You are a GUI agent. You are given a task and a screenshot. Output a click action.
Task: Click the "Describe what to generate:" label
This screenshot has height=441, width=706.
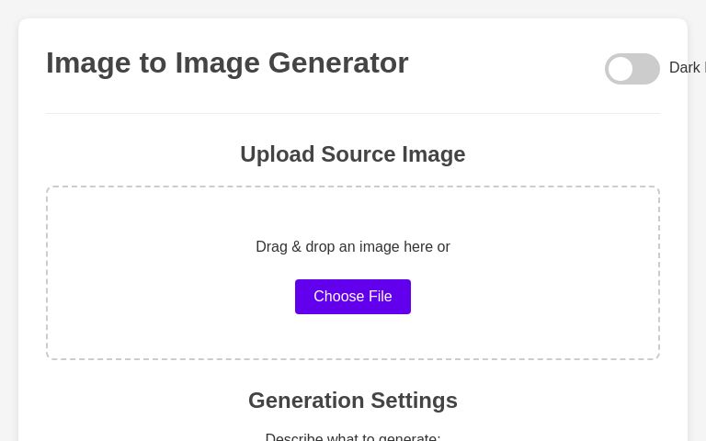(353, 436)
